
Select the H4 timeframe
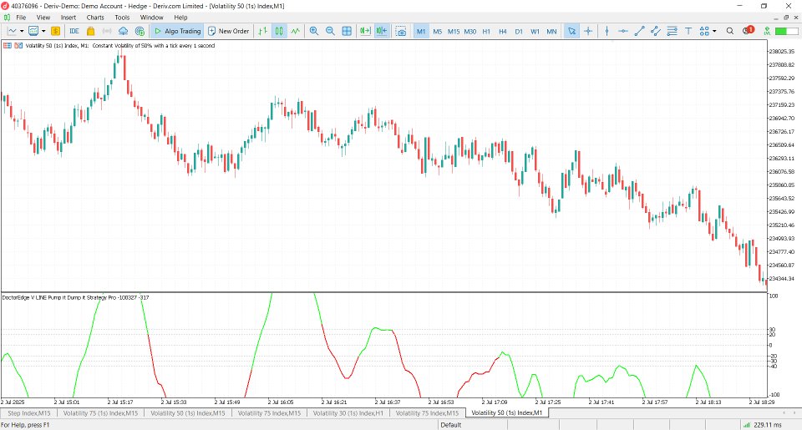(503, 31)
